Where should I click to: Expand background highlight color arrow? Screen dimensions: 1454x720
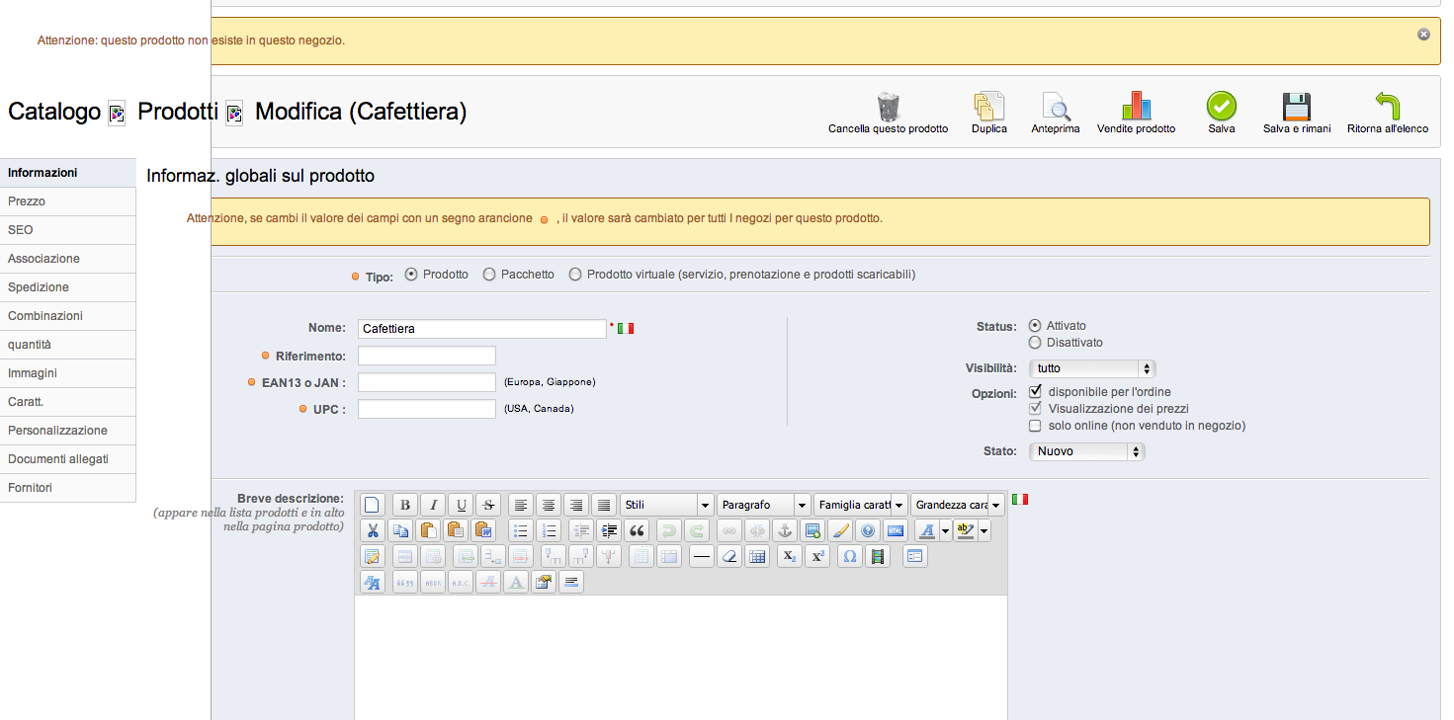pos(984,530)
